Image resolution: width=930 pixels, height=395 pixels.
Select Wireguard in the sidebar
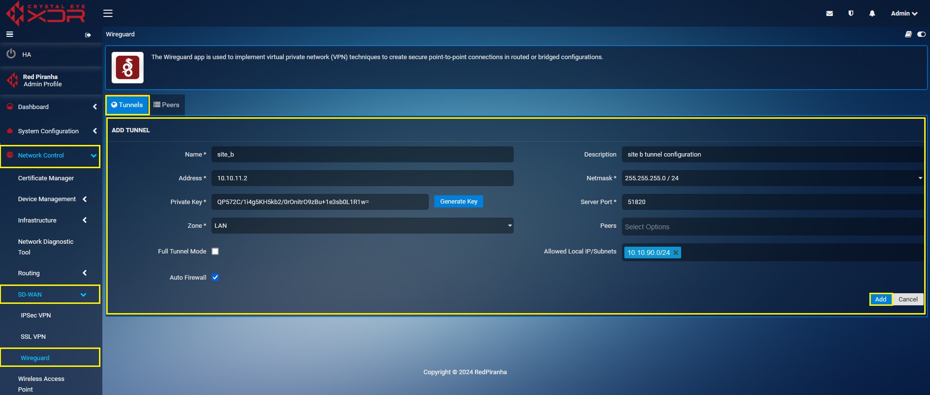click(35, 358)
